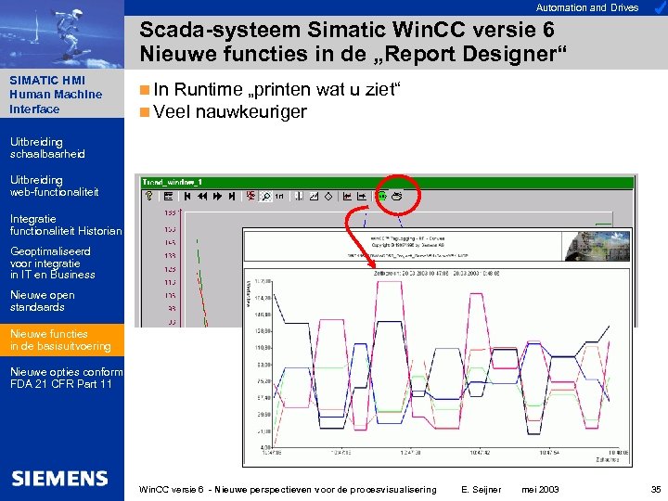Open the online help icon in trend toolbar
Image resolution: width=668 pixels, height=501 pixels.
click(x=149, y=196)
